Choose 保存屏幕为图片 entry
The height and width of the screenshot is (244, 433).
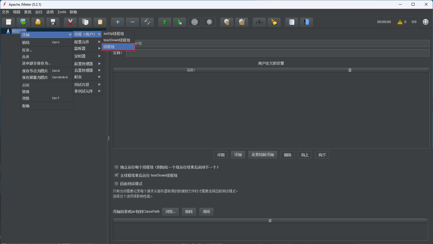[47, 77]
